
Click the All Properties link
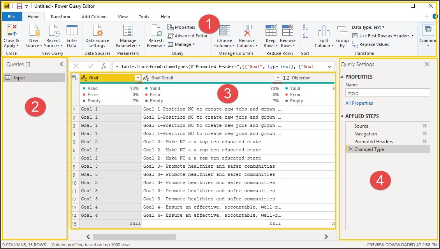tap(359, 103)
